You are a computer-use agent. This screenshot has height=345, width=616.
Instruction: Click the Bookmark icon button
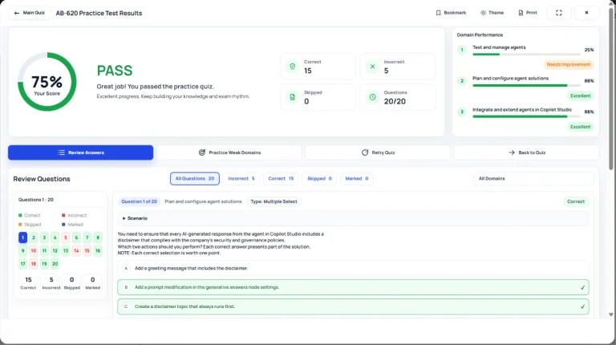click(451, 13)
